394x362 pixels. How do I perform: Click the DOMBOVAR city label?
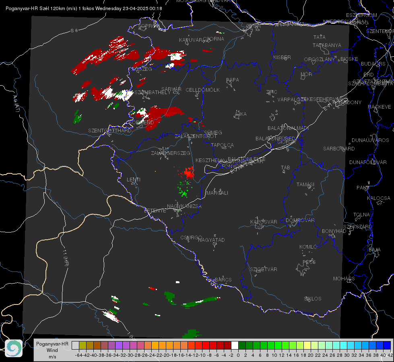[x=300, y=220]
